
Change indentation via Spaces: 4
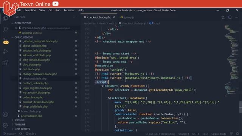click(x=184, y=134)
